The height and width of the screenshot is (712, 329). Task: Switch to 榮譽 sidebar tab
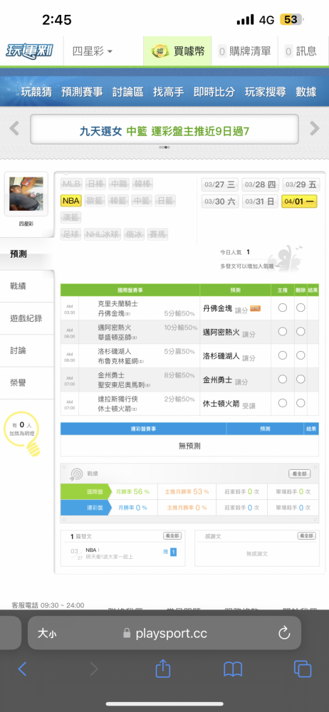point(27,383)
